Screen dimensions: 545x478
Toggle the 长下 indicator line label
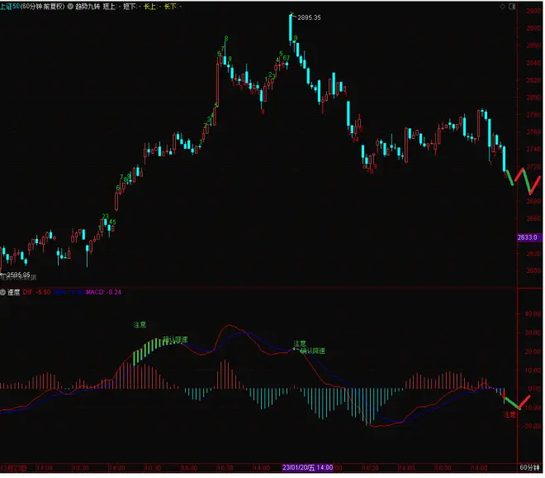[169, 6]
